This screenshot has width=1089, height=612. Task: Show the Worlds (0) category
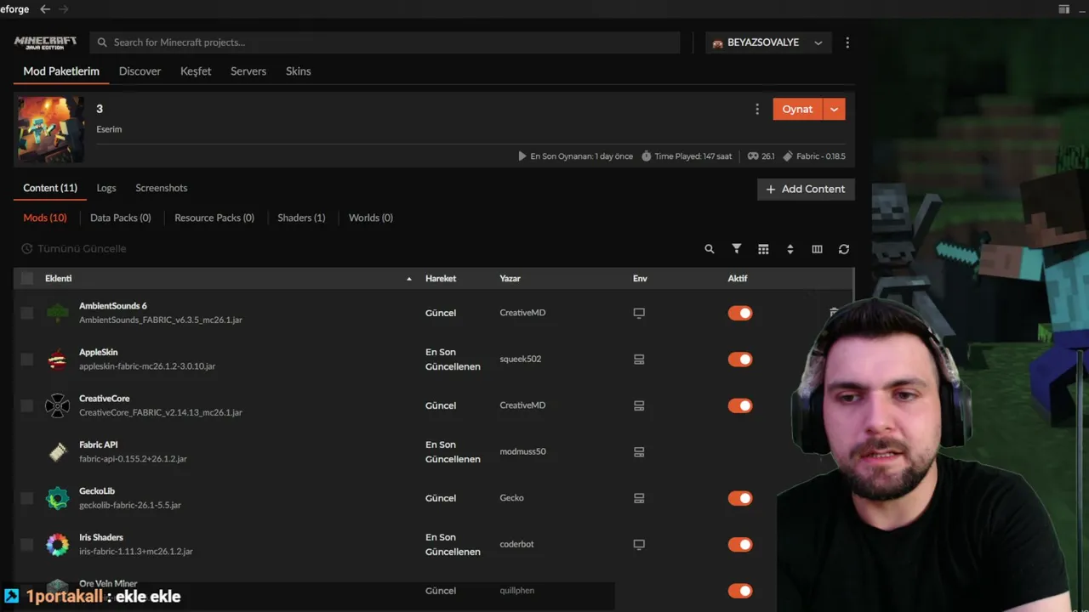371,218
